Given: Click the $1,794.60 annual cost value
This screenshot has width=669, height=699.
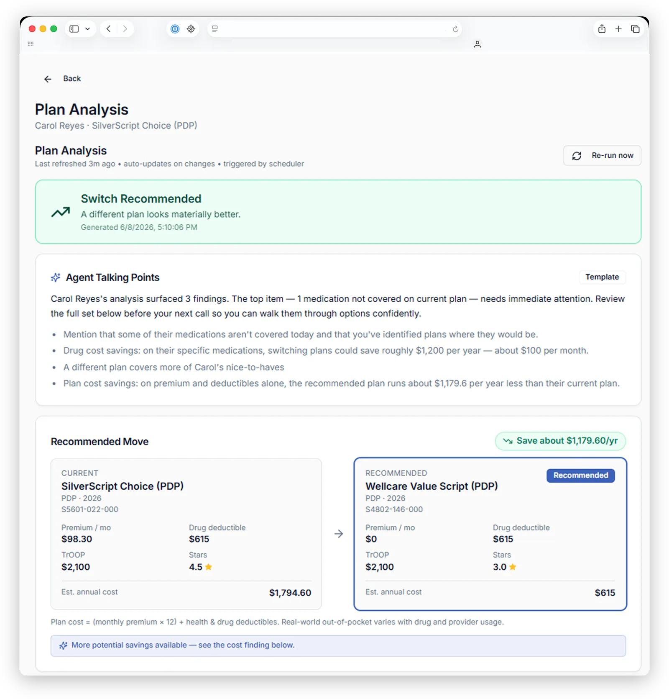Looking at the screenshot, I should 290,593.
